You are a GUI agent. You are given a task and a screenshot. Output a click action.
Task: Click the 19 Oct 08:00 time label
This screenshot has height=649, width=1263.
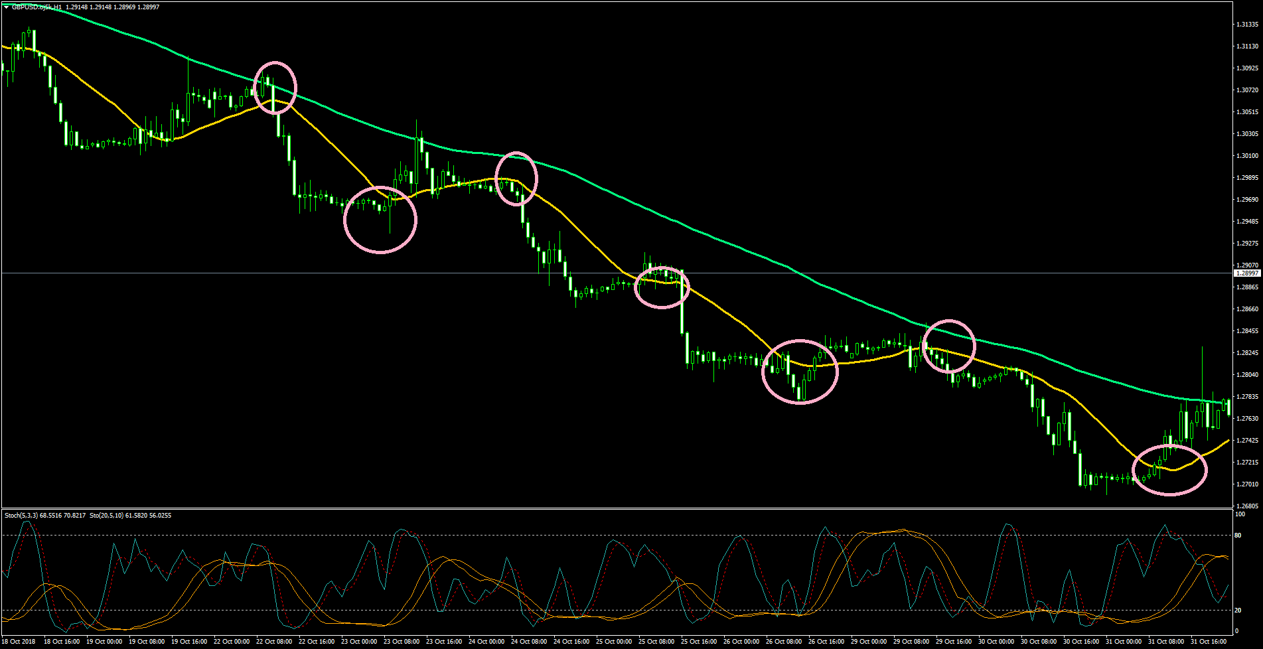click(x=147, y=642)
